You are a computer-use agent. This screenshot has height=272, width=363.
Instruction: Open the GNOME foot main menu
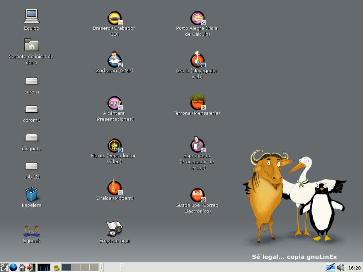(4, 268)
